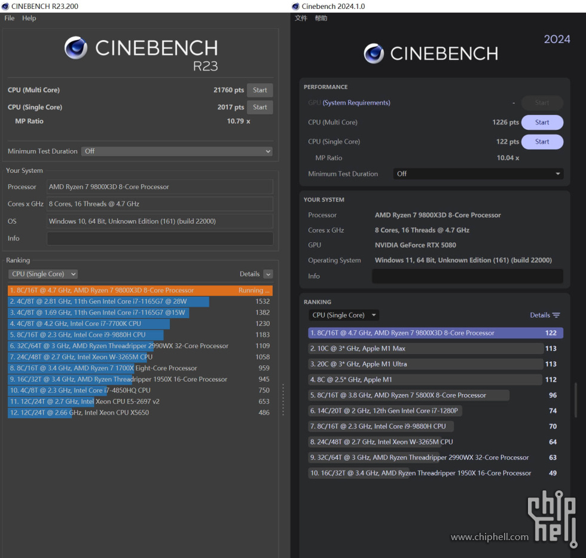
Task: Open Help menu in Cinebench R23
Action: point(29,18)
